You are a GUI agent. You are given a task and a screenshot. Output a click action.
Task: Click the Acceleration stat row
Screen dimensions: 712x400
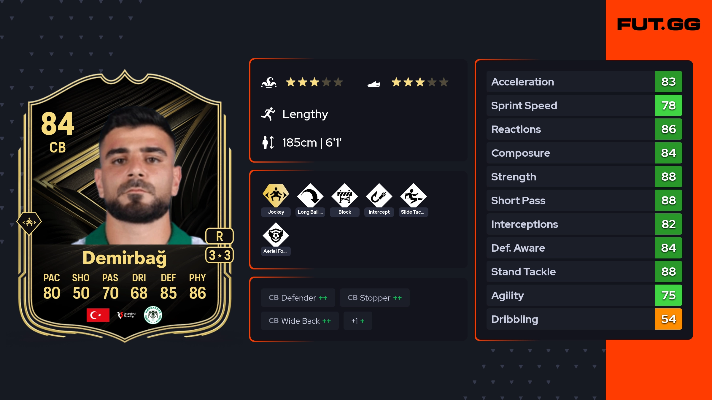[584, 82]
